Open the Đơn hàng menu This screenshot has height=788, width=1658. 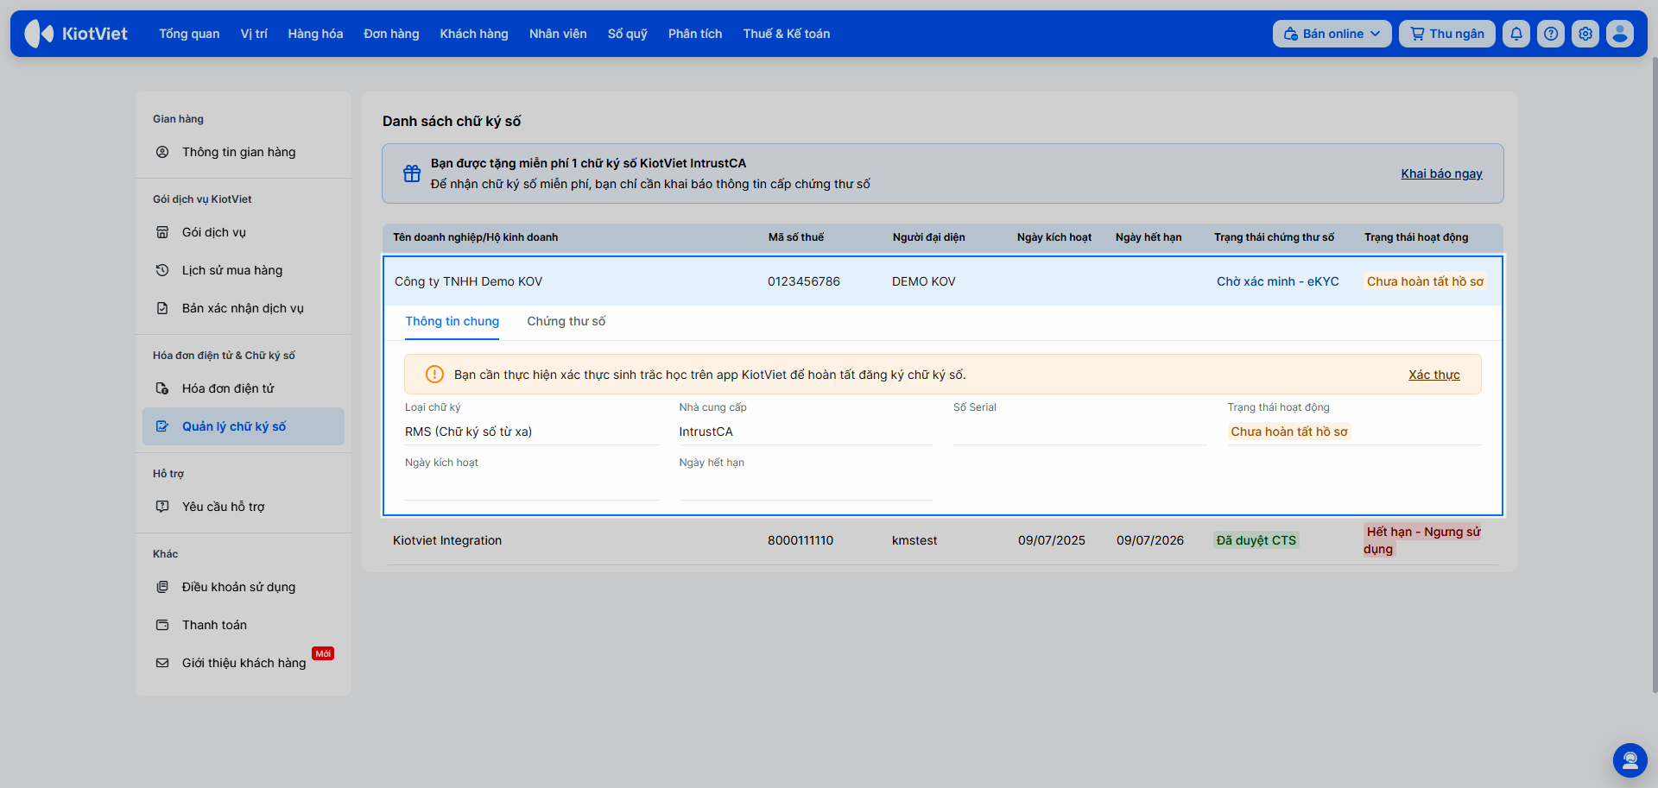click(391, 34)
